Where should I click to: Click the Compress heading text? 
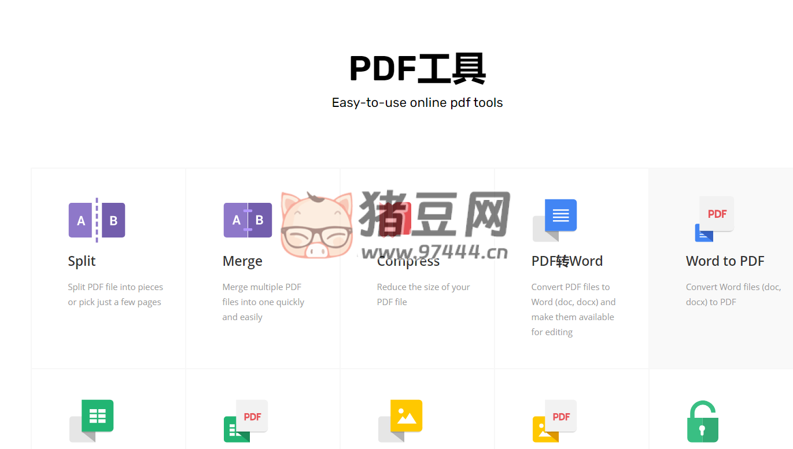pos(408,261)
